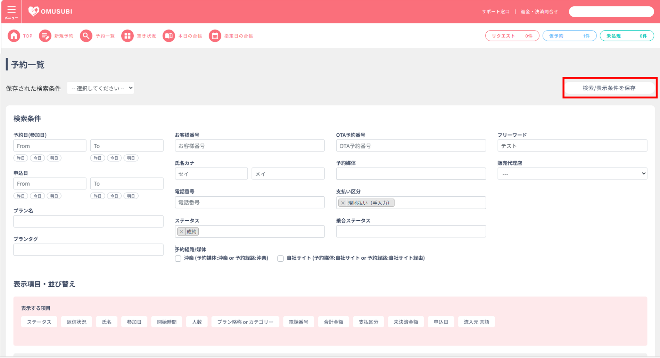This screenshot has width=660, height=358.
Task: Select the 返信状況 display item chip
Action: (x=76, y=322)
